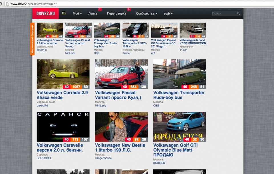Image resolution: width=274 pixels, height=174 pixels.
Task: Open small Transporter 2.5TDI-128kw thumbnail
Action: click(136, 30)
